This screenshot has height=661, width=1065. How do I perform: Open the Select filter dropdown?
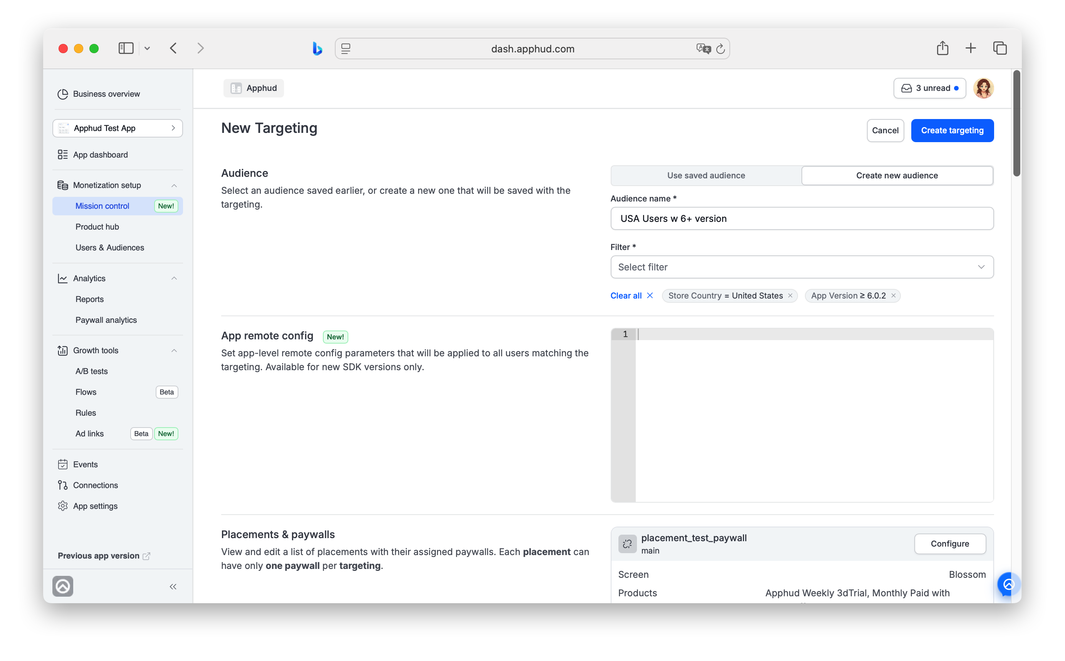pos(802,267)
